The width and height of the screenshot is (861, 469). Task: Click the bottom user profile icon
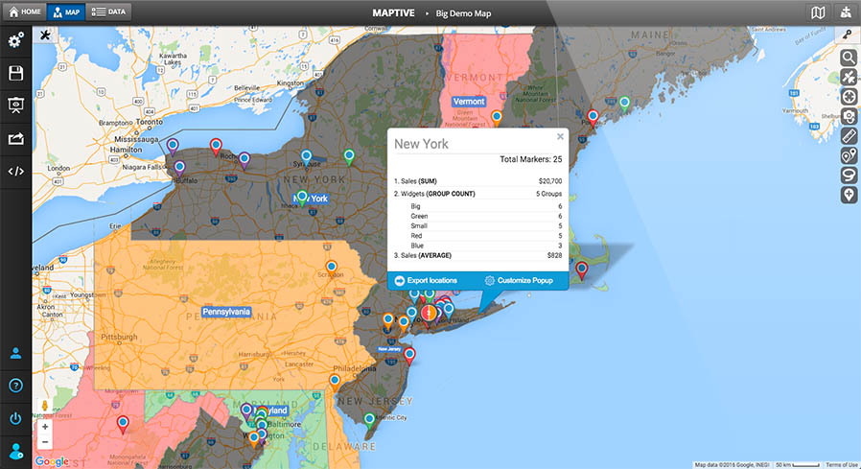pyautogui.click(x=15, y=452)
